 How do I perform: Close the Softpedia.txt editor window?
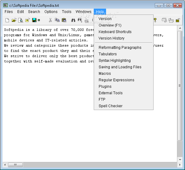[178, 6]
